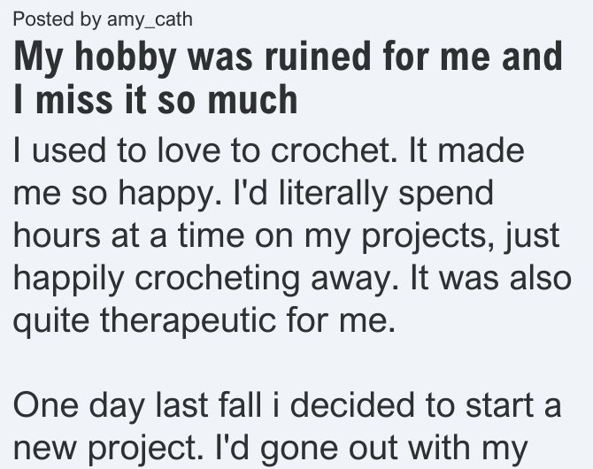Image resolution: width=593 pixels, height=469 pixels.
Task: Open the amy_cath user profile link
Action: pyautogui.click(x=150, y=19)
